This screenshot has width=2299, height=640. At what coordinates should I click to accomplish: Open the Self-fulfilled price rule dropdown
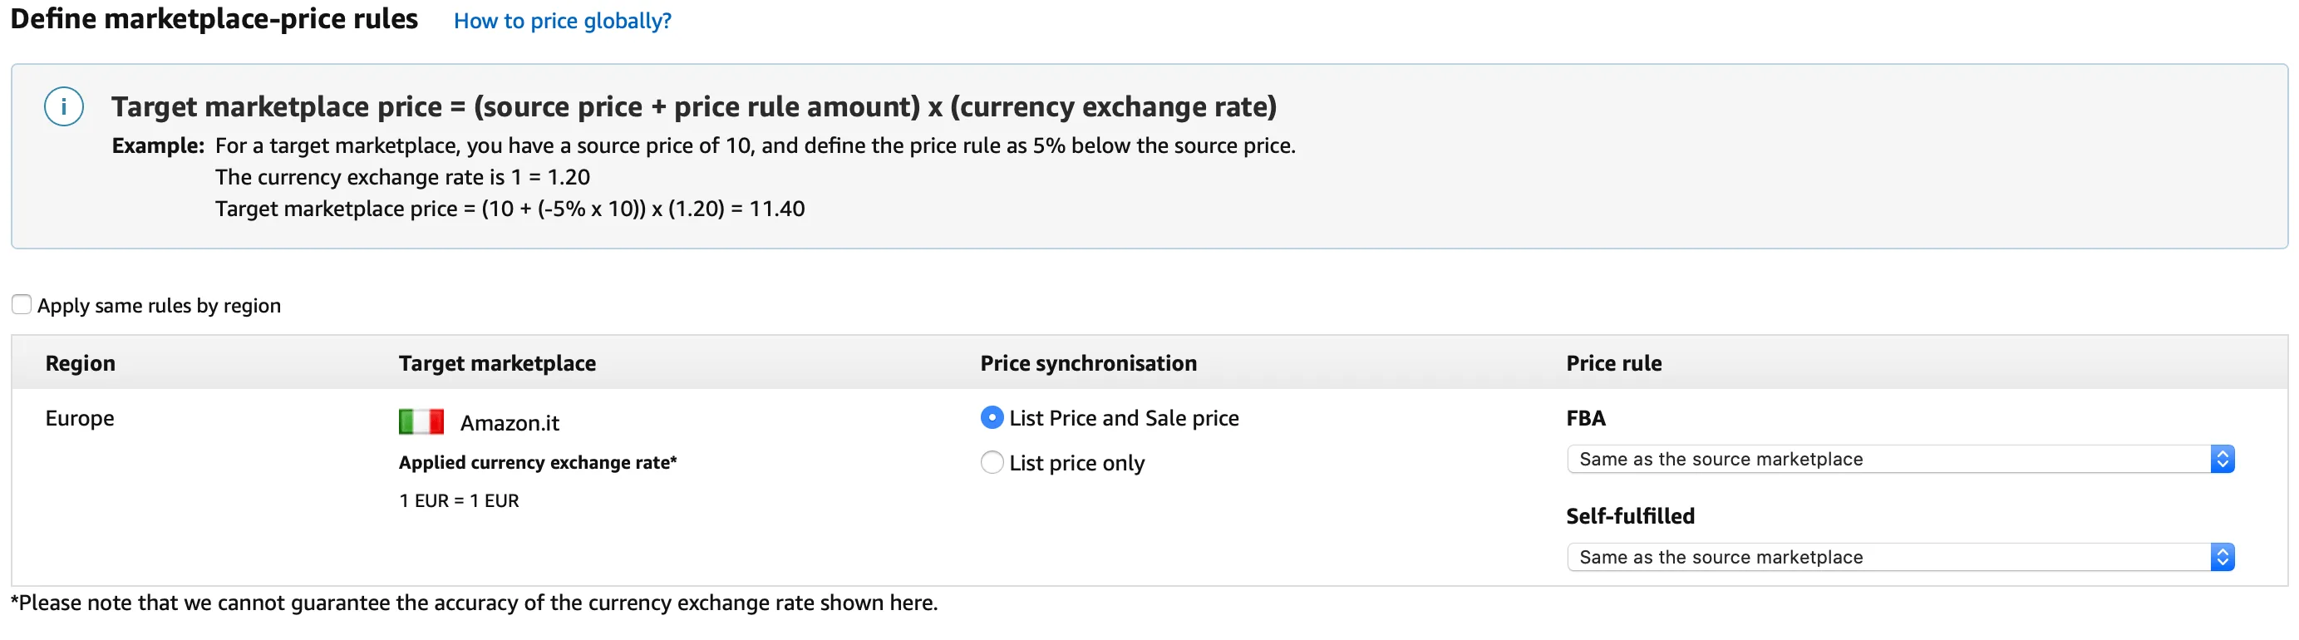1900,557
